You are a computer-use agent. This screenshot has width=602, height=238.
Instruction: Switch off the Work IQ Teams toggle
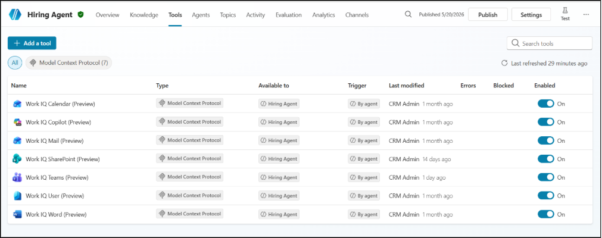[545, 177]
